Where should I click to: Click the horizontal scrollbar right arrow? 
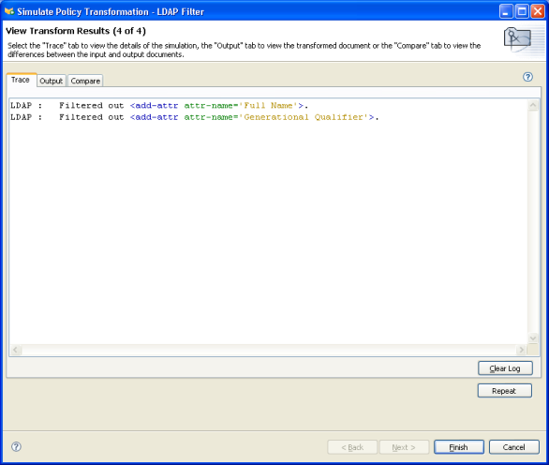(521, 350)
